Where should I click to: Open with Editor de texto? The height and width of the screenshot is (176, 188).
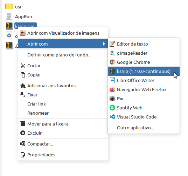coord(144,44)
